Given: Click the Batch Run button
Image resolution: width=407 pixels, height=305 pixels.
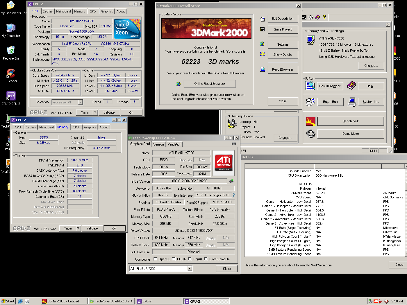Looking at the screenshot, I should pyautogui.click(x=330, y=102).
